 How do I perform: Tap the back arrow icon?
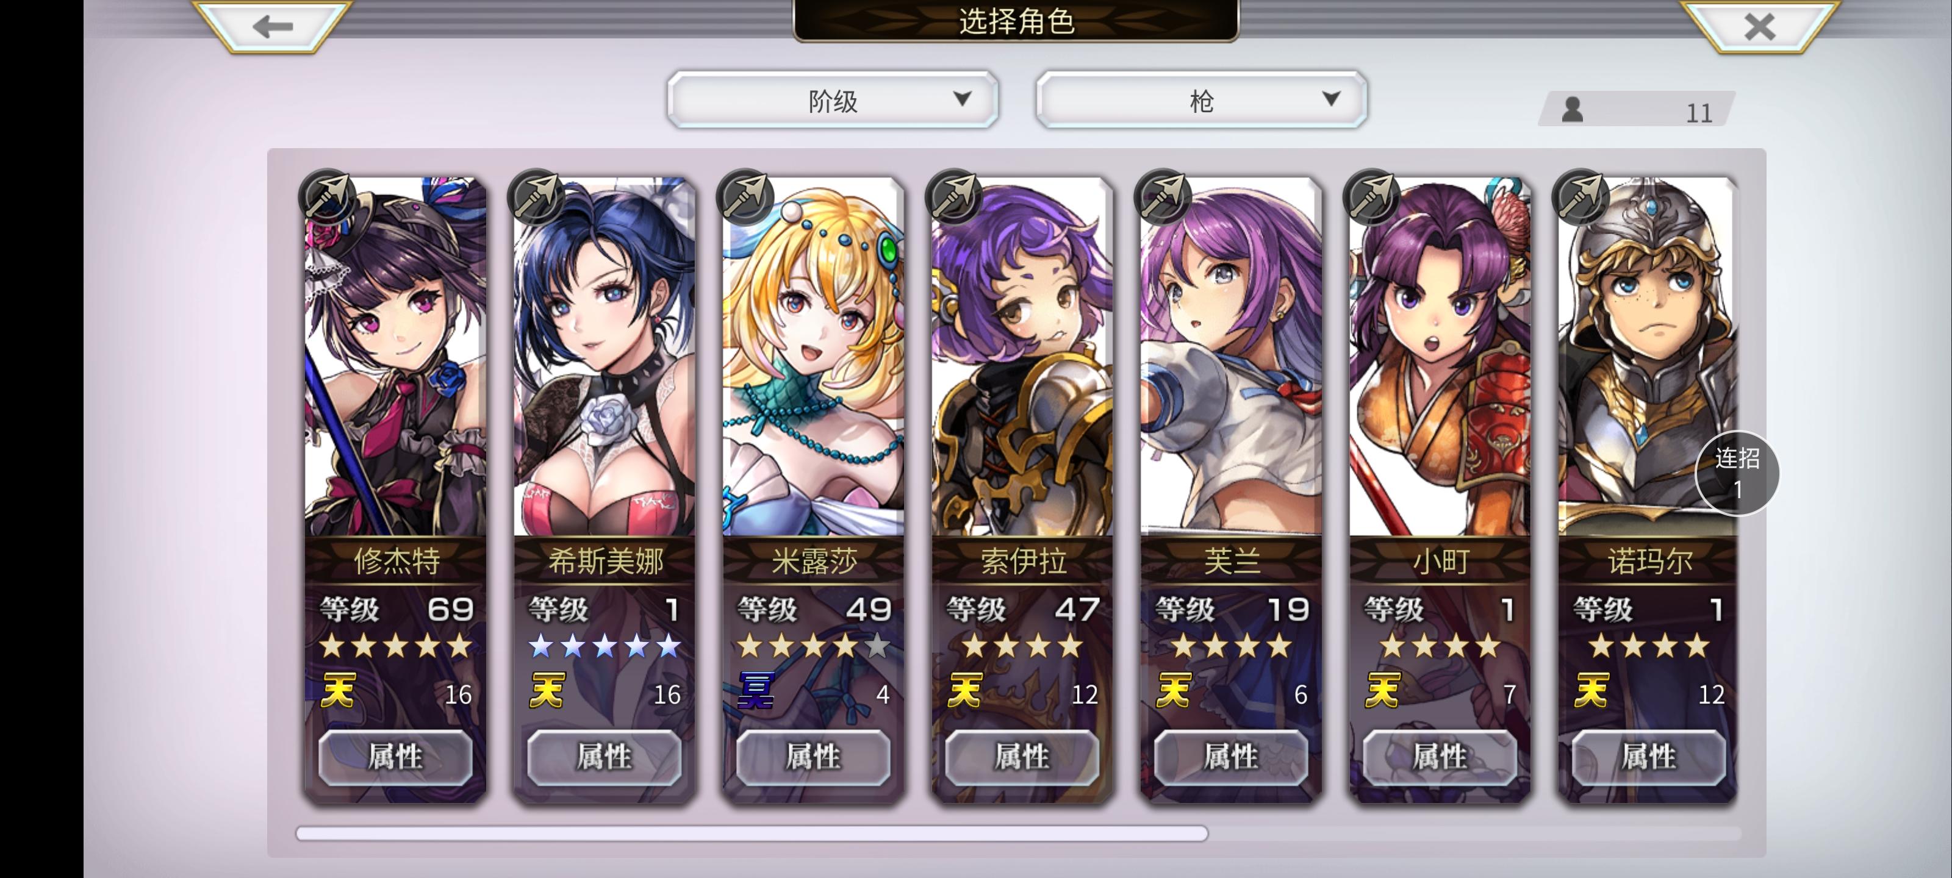coord(273,26)
